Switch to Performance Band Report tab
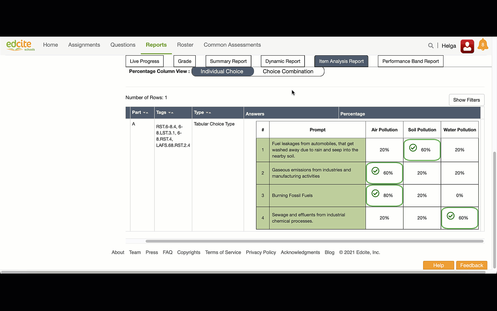 (x=411, y=61)
